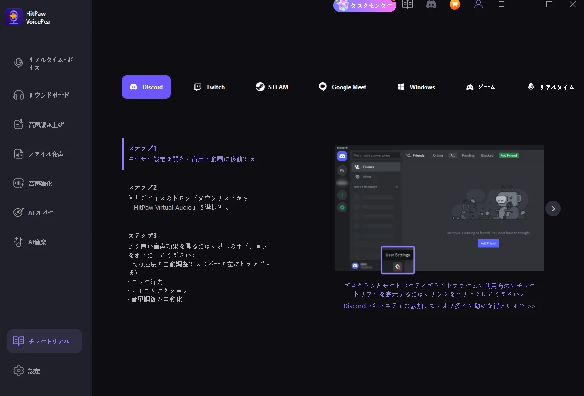
Task: Minimize the VoicePea window
Action: [x=526, y=4]
